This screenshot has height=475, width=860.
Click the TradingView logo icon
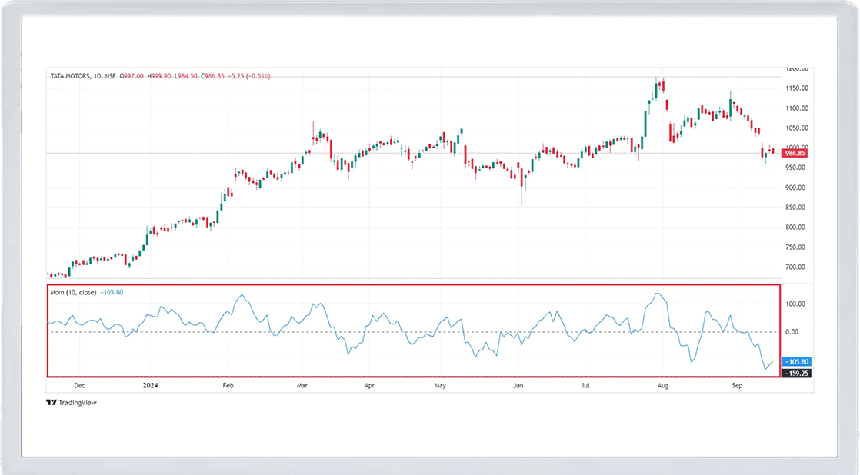(51, 402)
